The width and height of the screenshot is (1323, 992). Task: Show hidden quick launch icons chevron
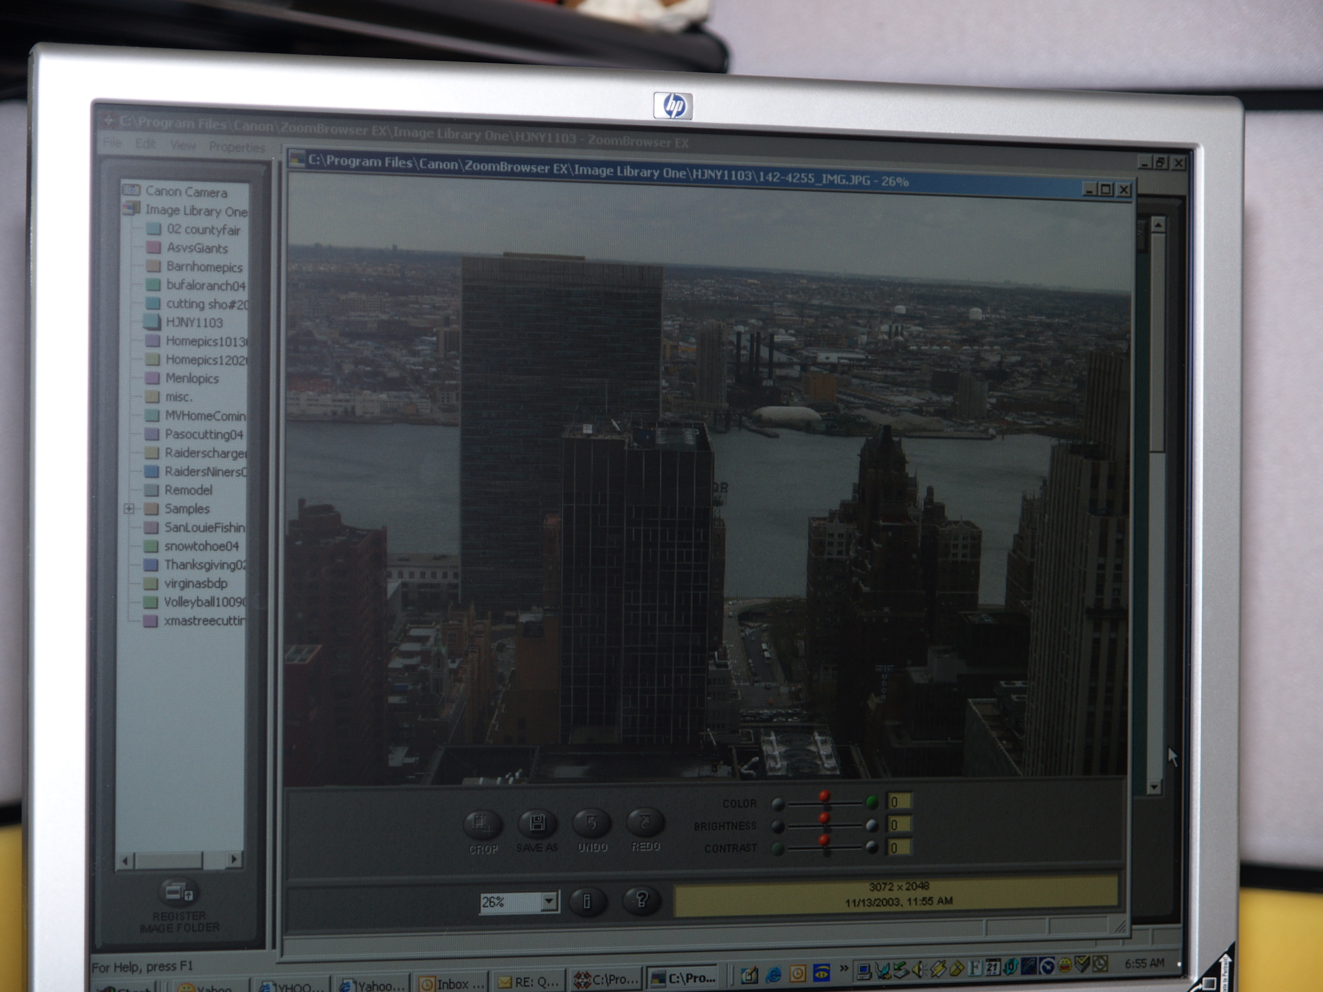(x=844, y=968)
